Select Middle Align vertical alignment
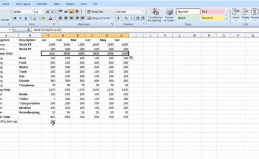Screen dimensions: 259x159 [x=66, y=12]
